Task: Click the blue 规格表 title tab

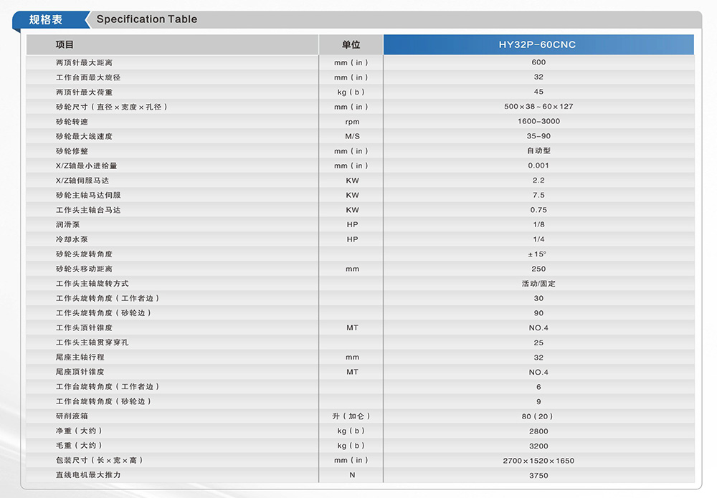Action: click(x=47, y=19)
